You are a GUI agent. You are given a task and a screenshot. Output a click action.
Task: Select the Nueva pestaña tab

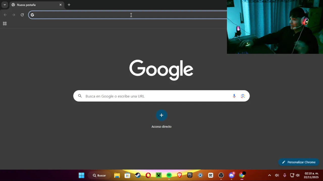(x=37, y=5)
